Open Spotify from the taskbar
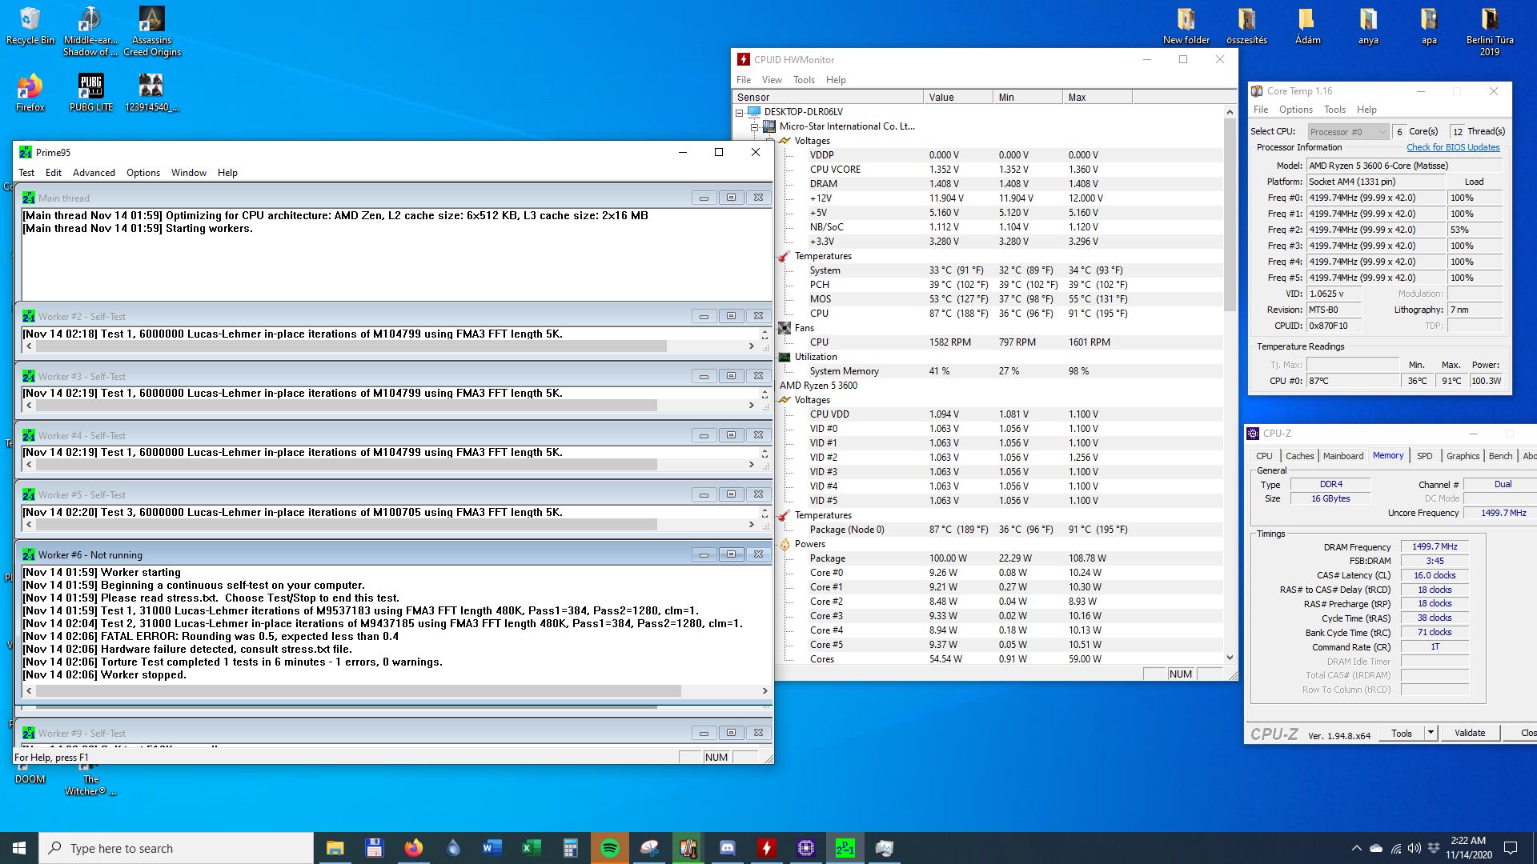 pyautogui.click(x=609, y=848)
